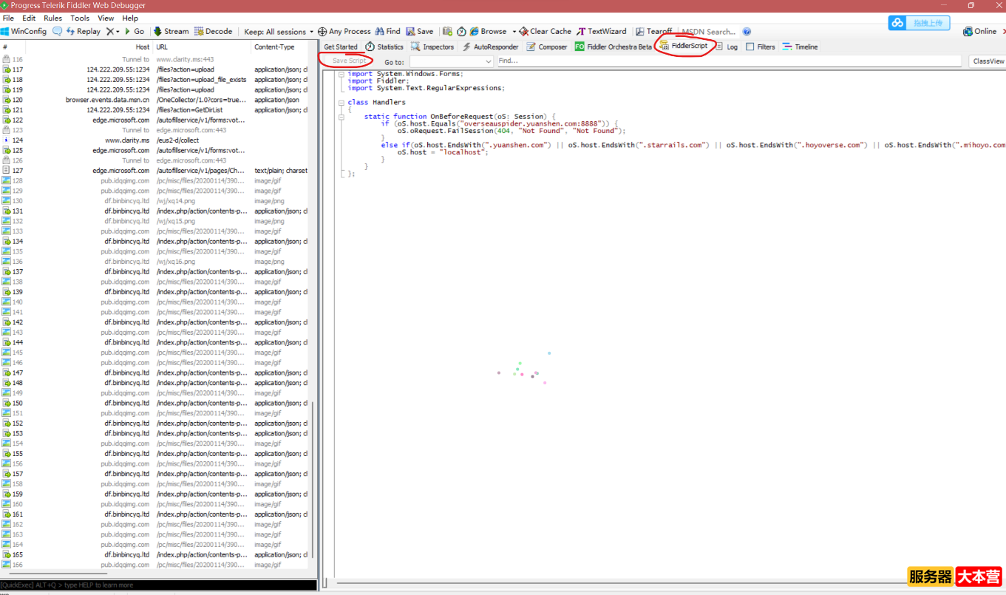This screenshot has height=595, width=1006.
Task: Click the cloud upload button labeled 拖拽上传
Action: (x=919, y=23)
